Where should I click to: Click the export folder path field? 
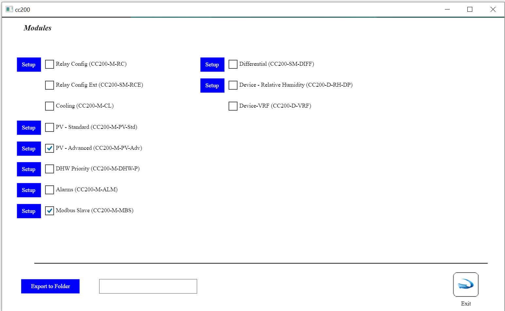click(x=148, y=286)
